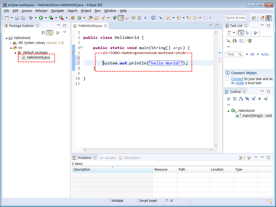276x207 pixels.
Task: Collapse HelloWorld class in Outline
Action: click(x=228, y=111)
